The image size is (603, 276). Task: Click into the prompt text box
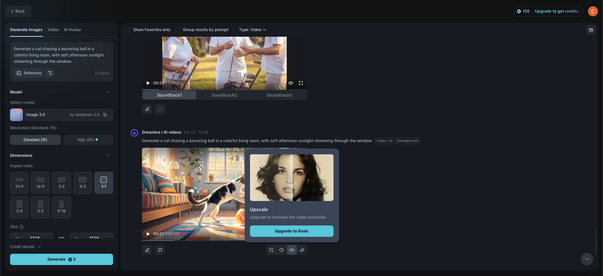pos(62,55)
